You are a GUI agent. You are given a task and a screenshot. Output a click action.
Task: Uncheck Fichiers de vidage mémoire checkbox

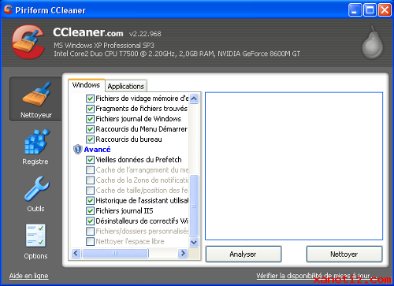click(90, 98)
